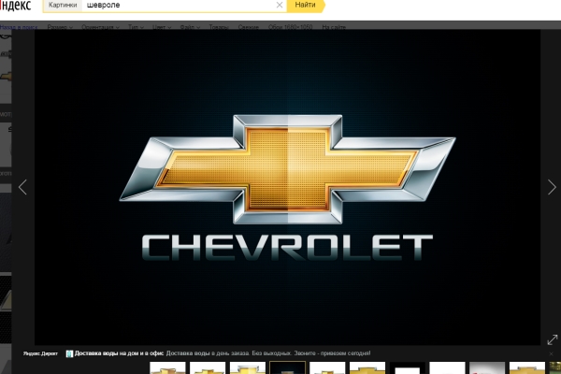
Task: Expand the Файл filter dropdown
Action: click(x=190, y=27)
